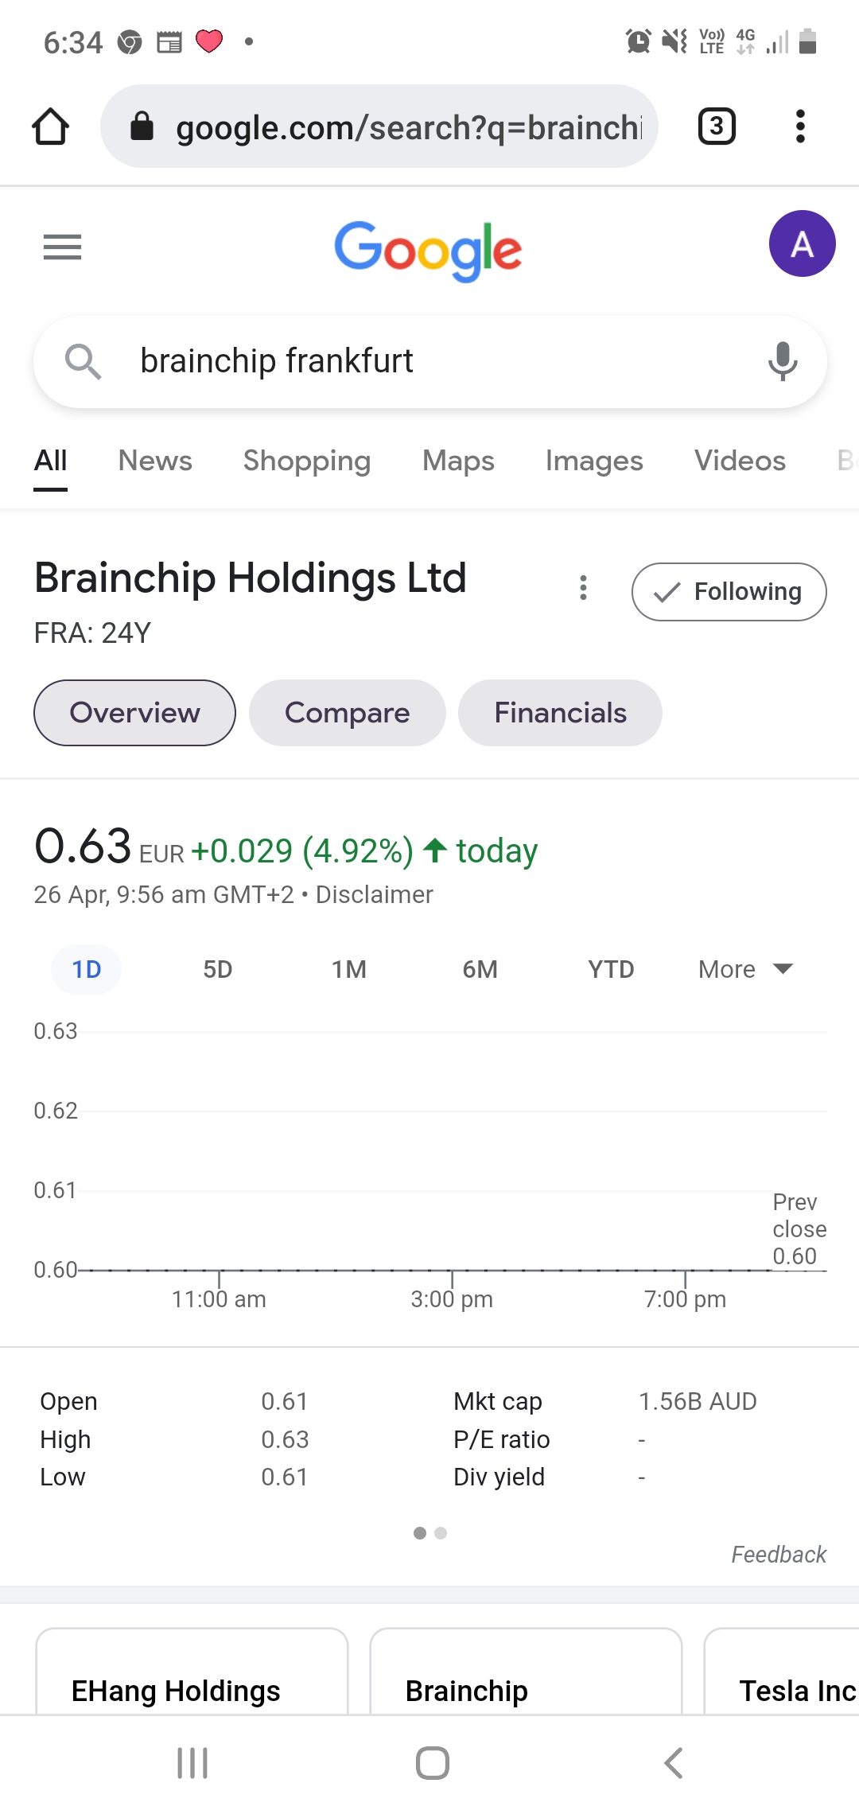
Task: Switch the chart to 5D range
Action: point(218,969)
